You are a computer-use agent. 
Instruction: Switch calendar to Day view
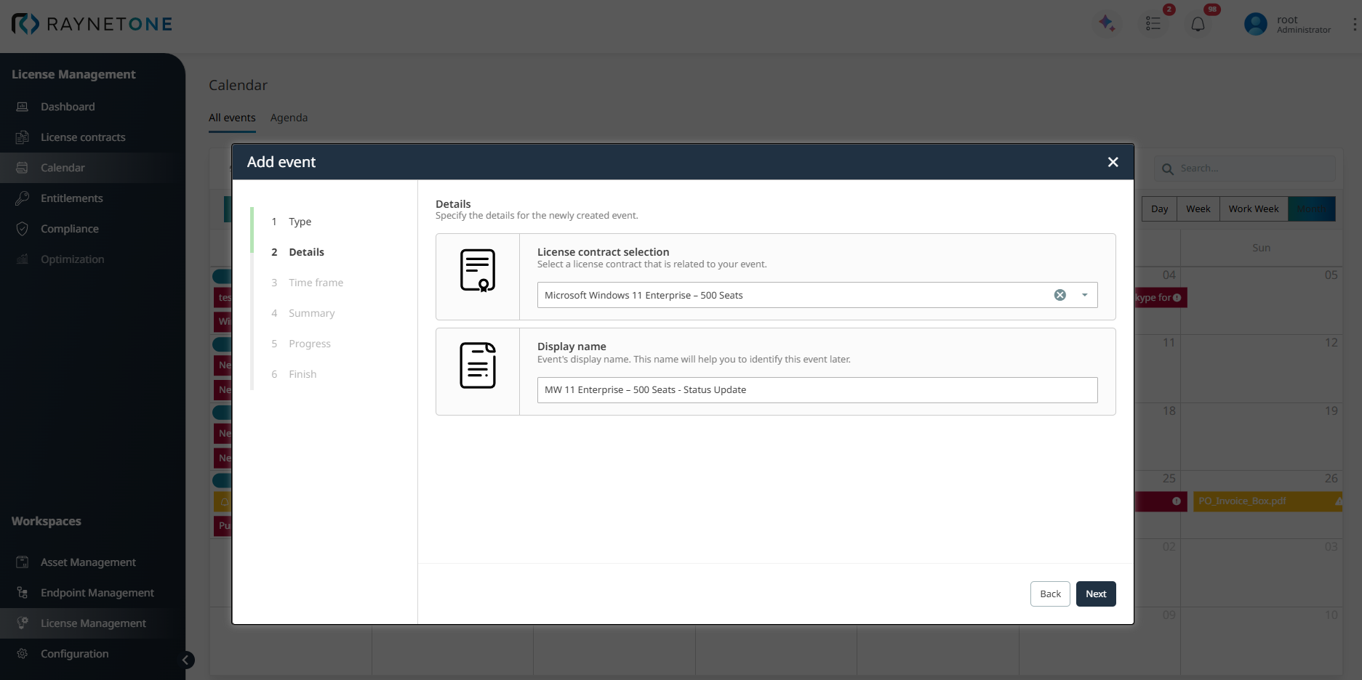click(1159, 209)
